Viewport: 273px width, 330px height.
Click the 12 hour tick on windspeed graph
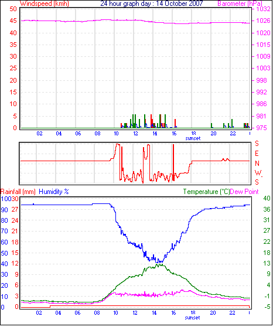tap(135, 134)
